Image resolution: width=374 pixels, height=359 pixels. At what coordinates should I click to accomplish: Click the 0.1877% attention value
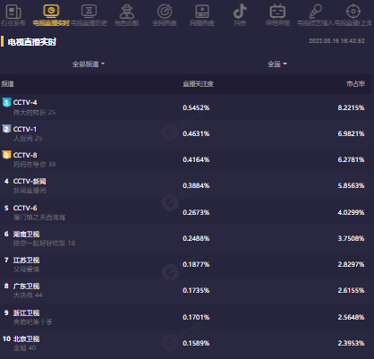196,264
